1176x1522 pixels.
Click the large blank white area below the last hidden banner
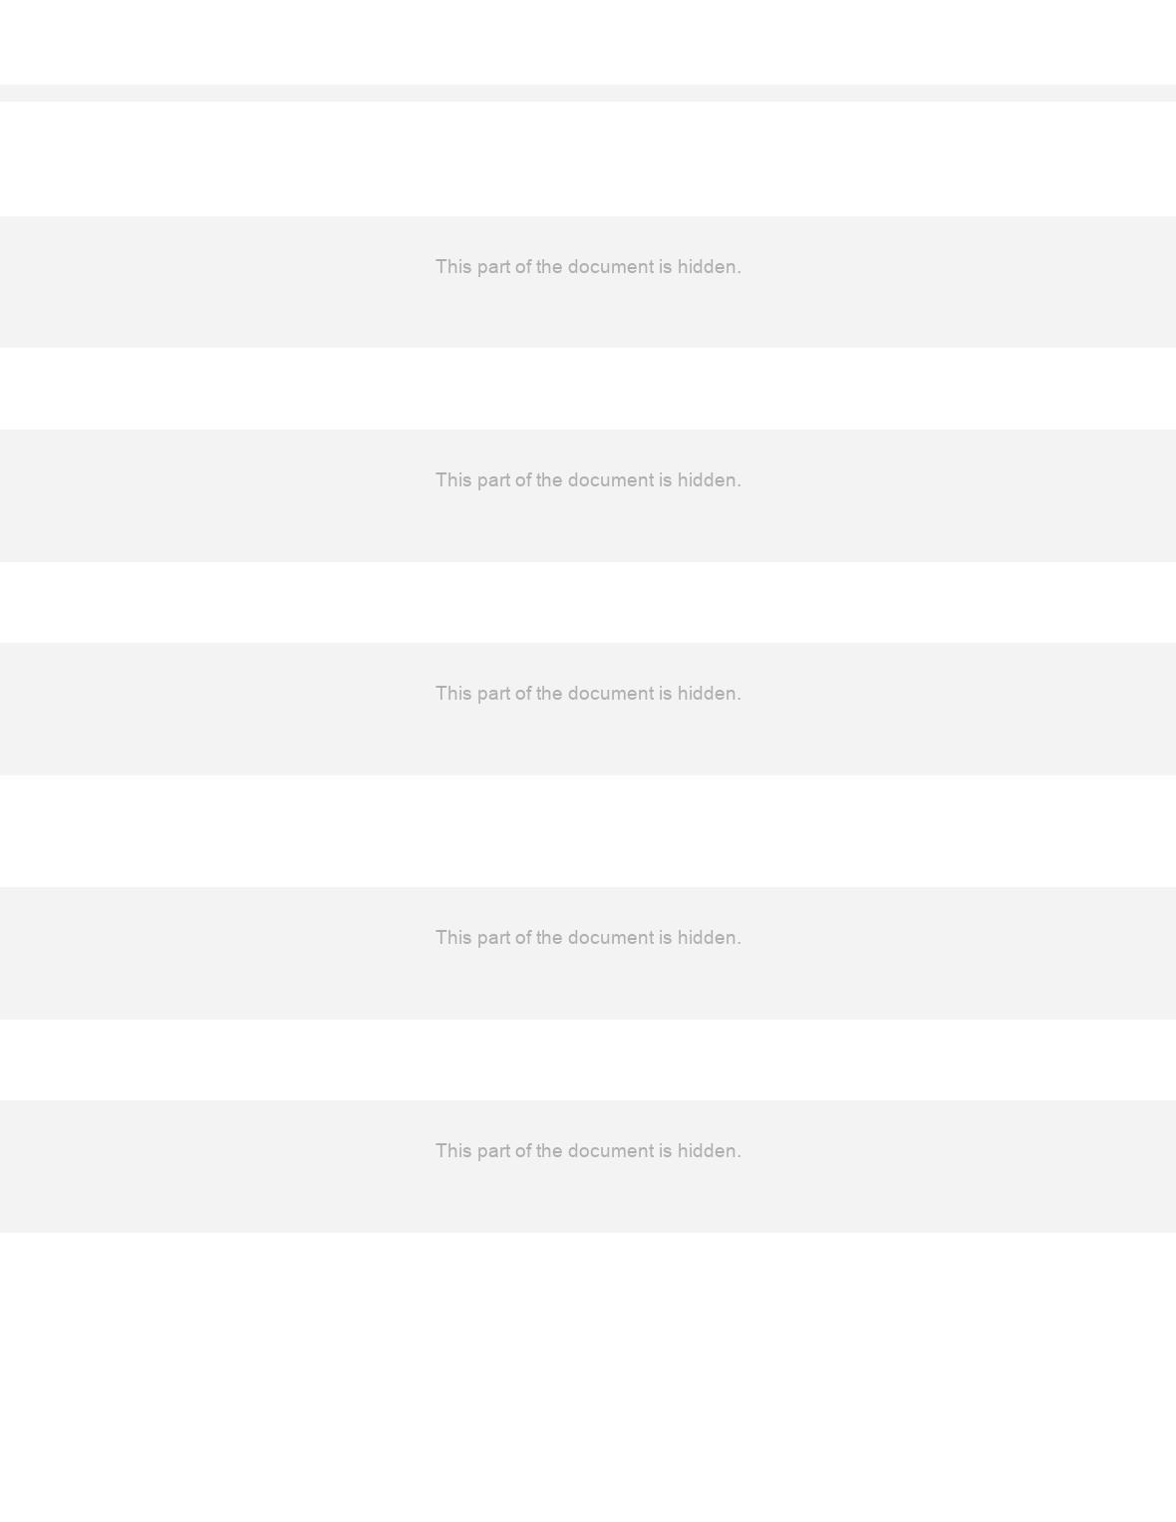(588, 1376)
